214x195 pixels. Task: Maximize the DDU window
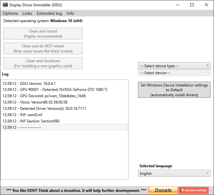(x=192, y=5)
